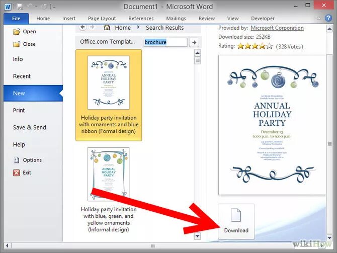Click the brochure search text field
The width and height of the screenshot is (337, 253).
click(165, 42)
